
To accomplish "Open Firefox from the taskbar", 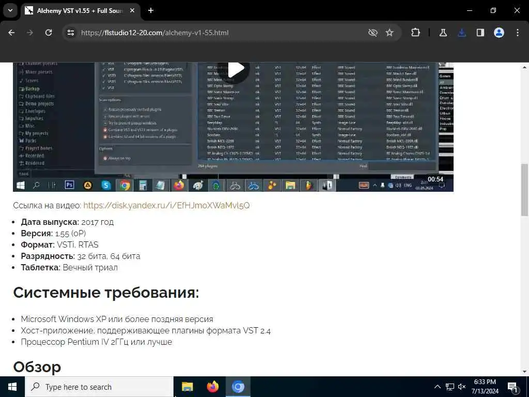I will pos(212,387).
